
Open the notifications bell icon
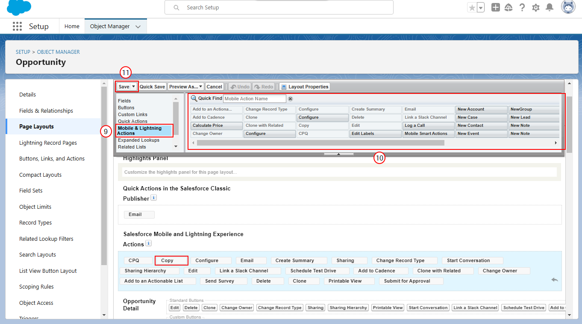click(550, 7)
